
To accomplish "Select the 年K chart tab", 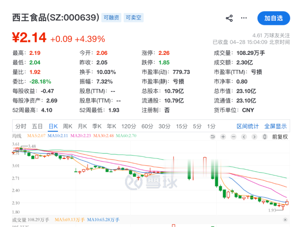I will click(111, 126).
